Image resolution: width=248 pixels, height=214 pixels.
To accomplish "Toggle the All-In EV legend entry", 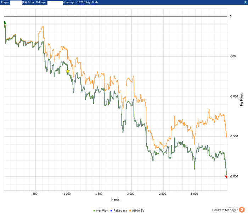I will [137, 210].
